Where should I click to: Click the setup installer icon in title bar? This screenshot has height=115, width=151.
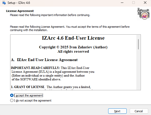pyautogui.click(x=4, y=3)
